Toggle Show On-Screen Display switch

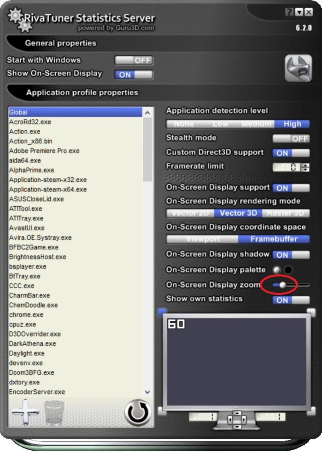134,75
